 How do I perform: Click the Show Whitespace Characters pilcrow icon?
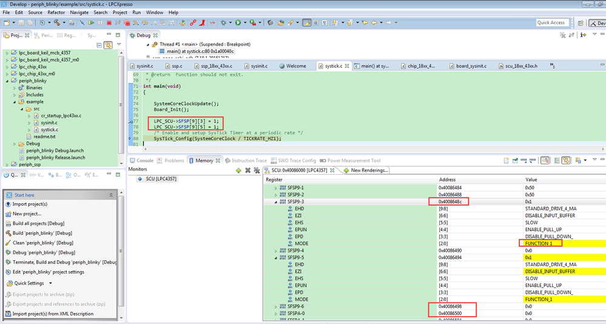(x=325, y=22)
